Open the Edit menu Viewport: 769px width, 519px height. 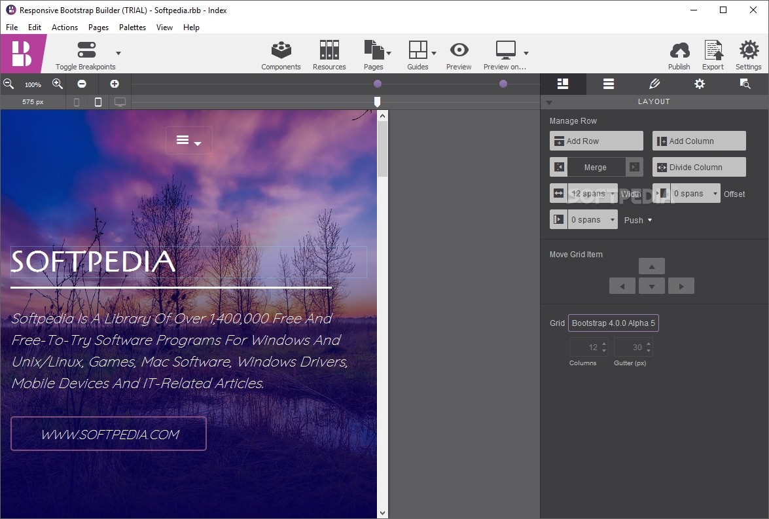pos(34,27)
